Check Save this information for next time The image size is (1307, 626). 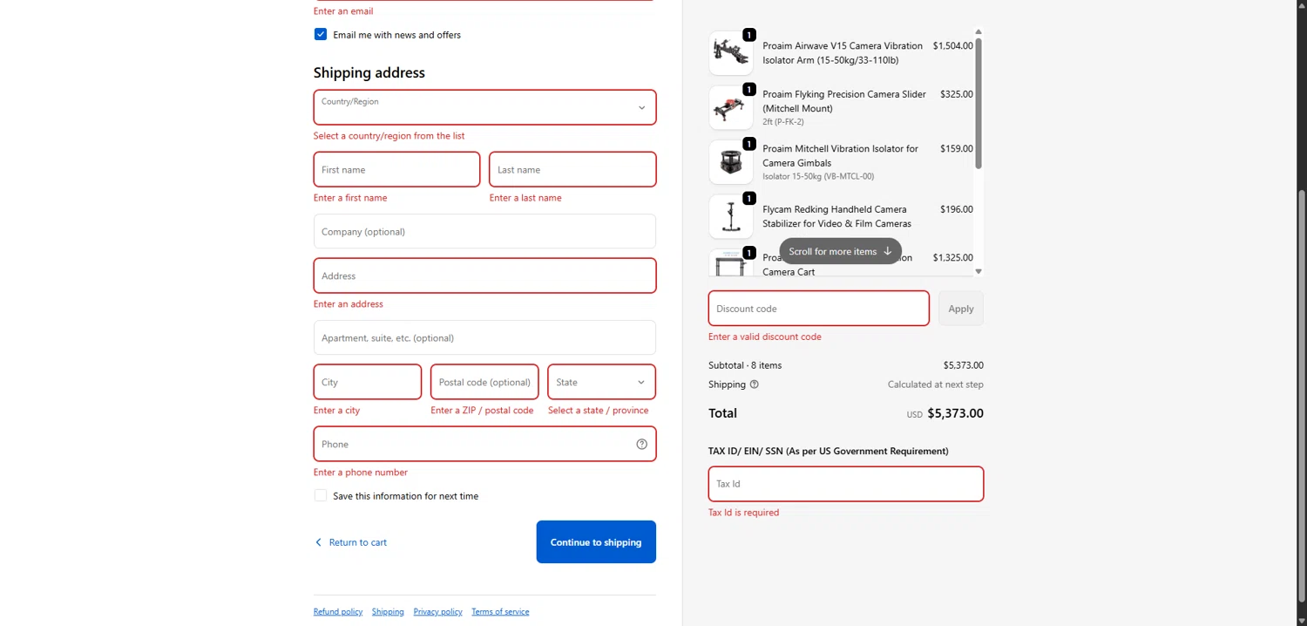[321, 495]
